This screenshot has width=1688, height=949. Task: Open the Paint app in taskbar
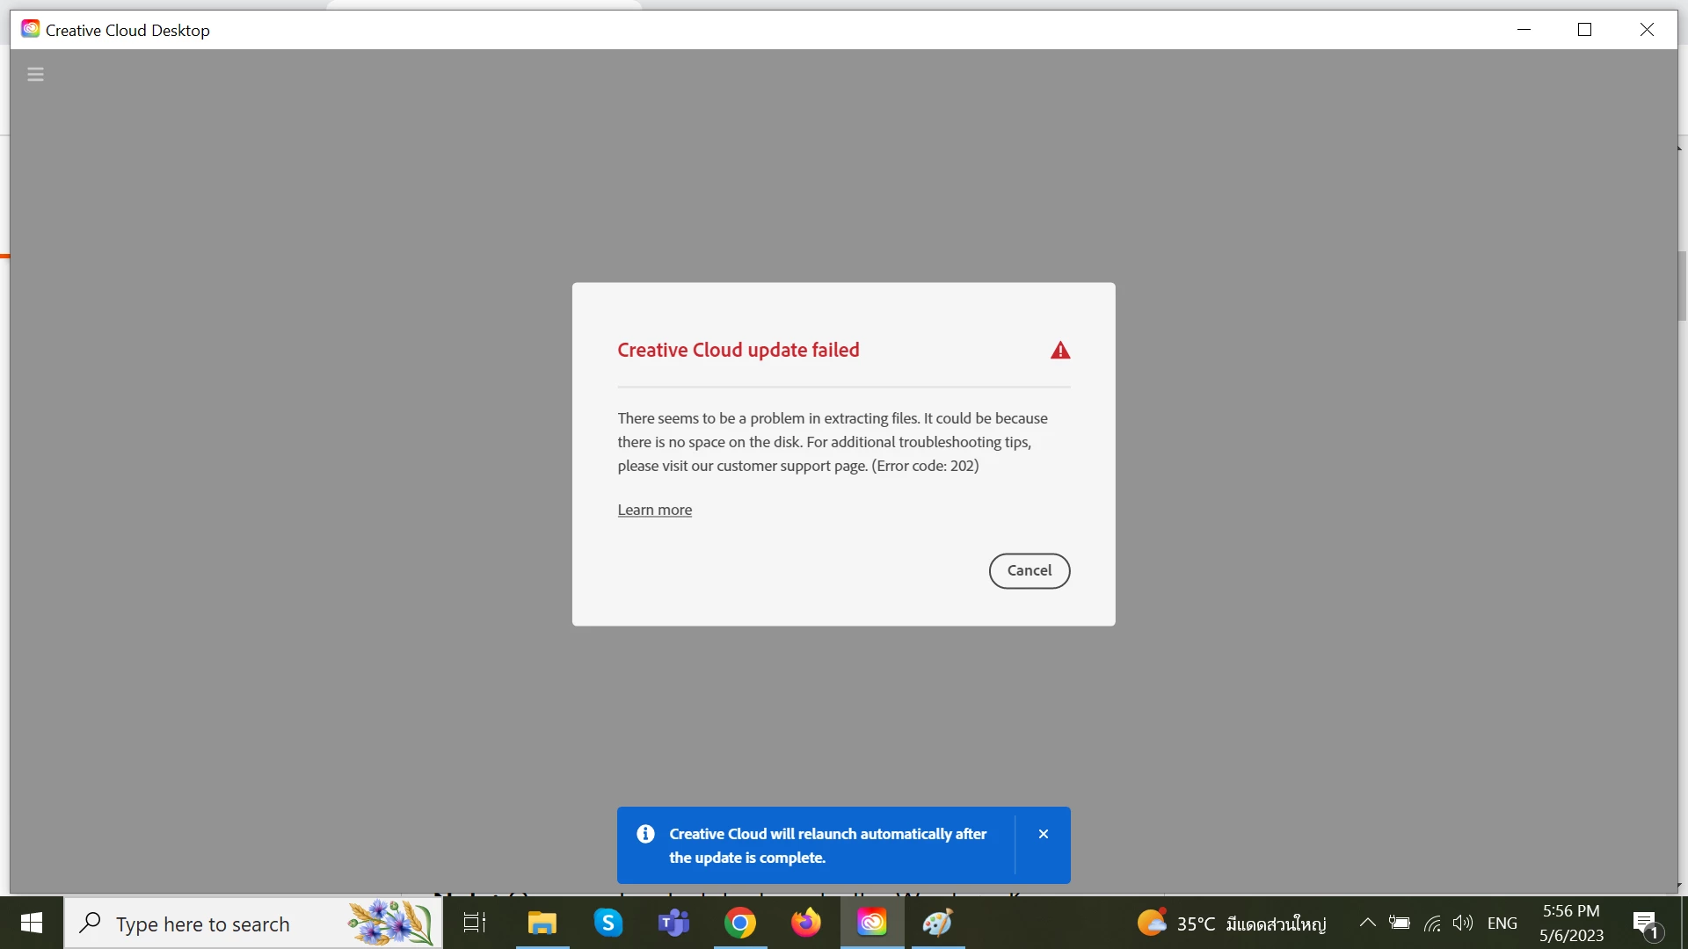937,923
